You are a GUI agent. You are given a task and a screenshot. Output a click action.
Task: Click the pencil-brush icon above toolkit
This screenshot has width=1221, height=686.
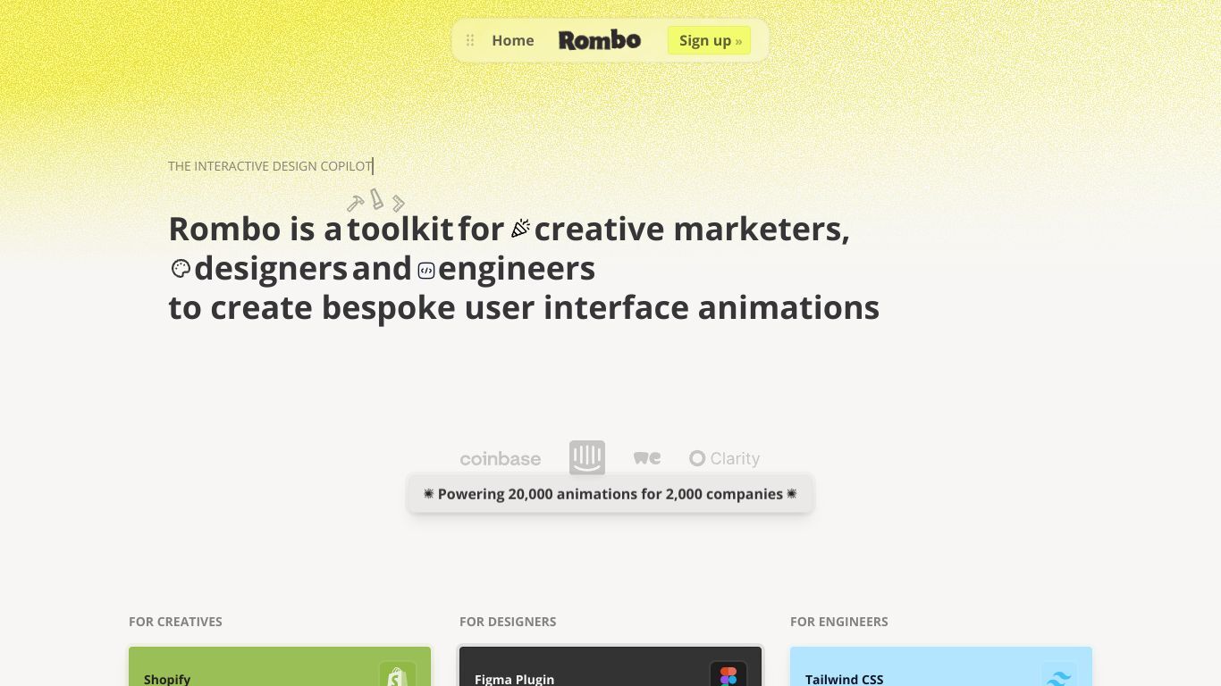pos(376,198)
